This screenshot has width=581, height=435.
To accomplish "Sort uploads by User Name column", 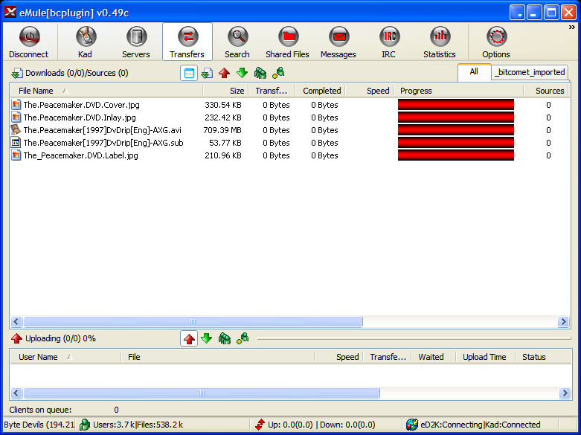I will pos(65,357).
